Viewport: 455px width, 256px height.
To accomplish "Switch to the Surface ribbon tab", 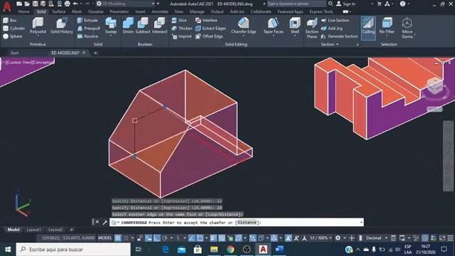I will [x=58, y=11].
